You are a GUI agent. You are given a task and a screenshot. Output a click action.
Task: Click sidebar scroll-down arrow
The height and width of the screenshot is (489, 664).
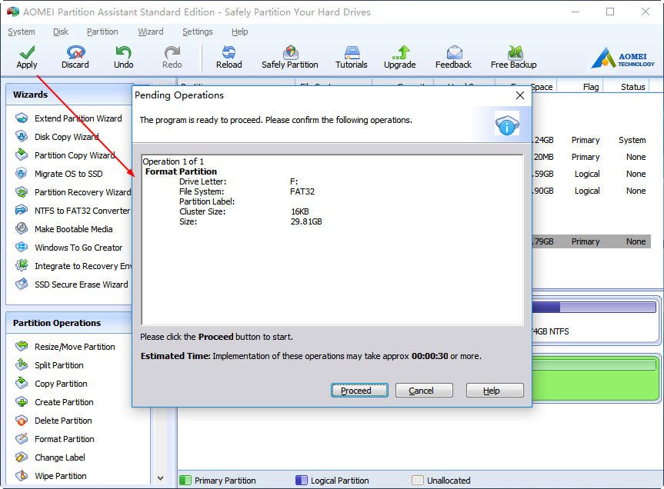[x=161, y=478]
